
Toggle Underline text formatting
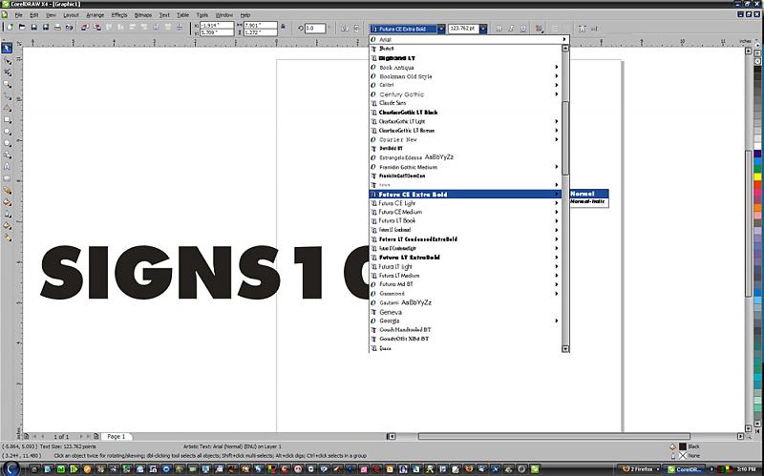[522, 29]
